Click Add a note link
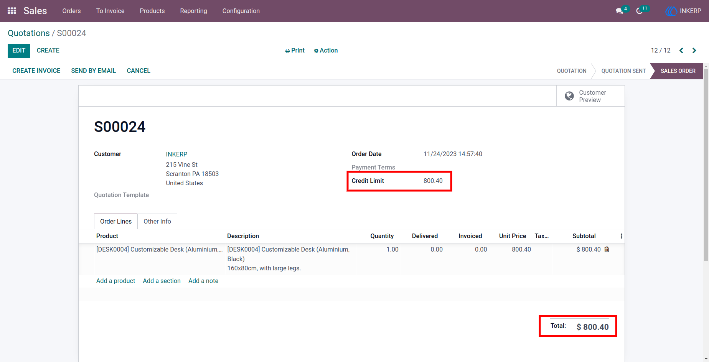709x362 pixels. tap(203, 281)
